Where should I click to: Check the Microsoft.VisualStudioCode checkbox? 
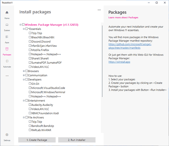(x=30, y=88)
